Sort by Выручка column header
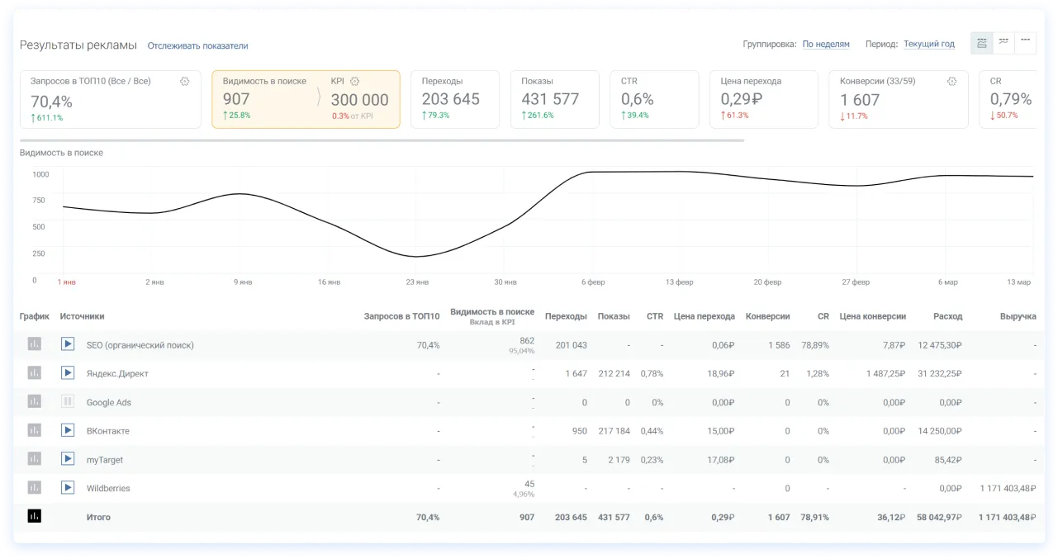 point(1018,316)
